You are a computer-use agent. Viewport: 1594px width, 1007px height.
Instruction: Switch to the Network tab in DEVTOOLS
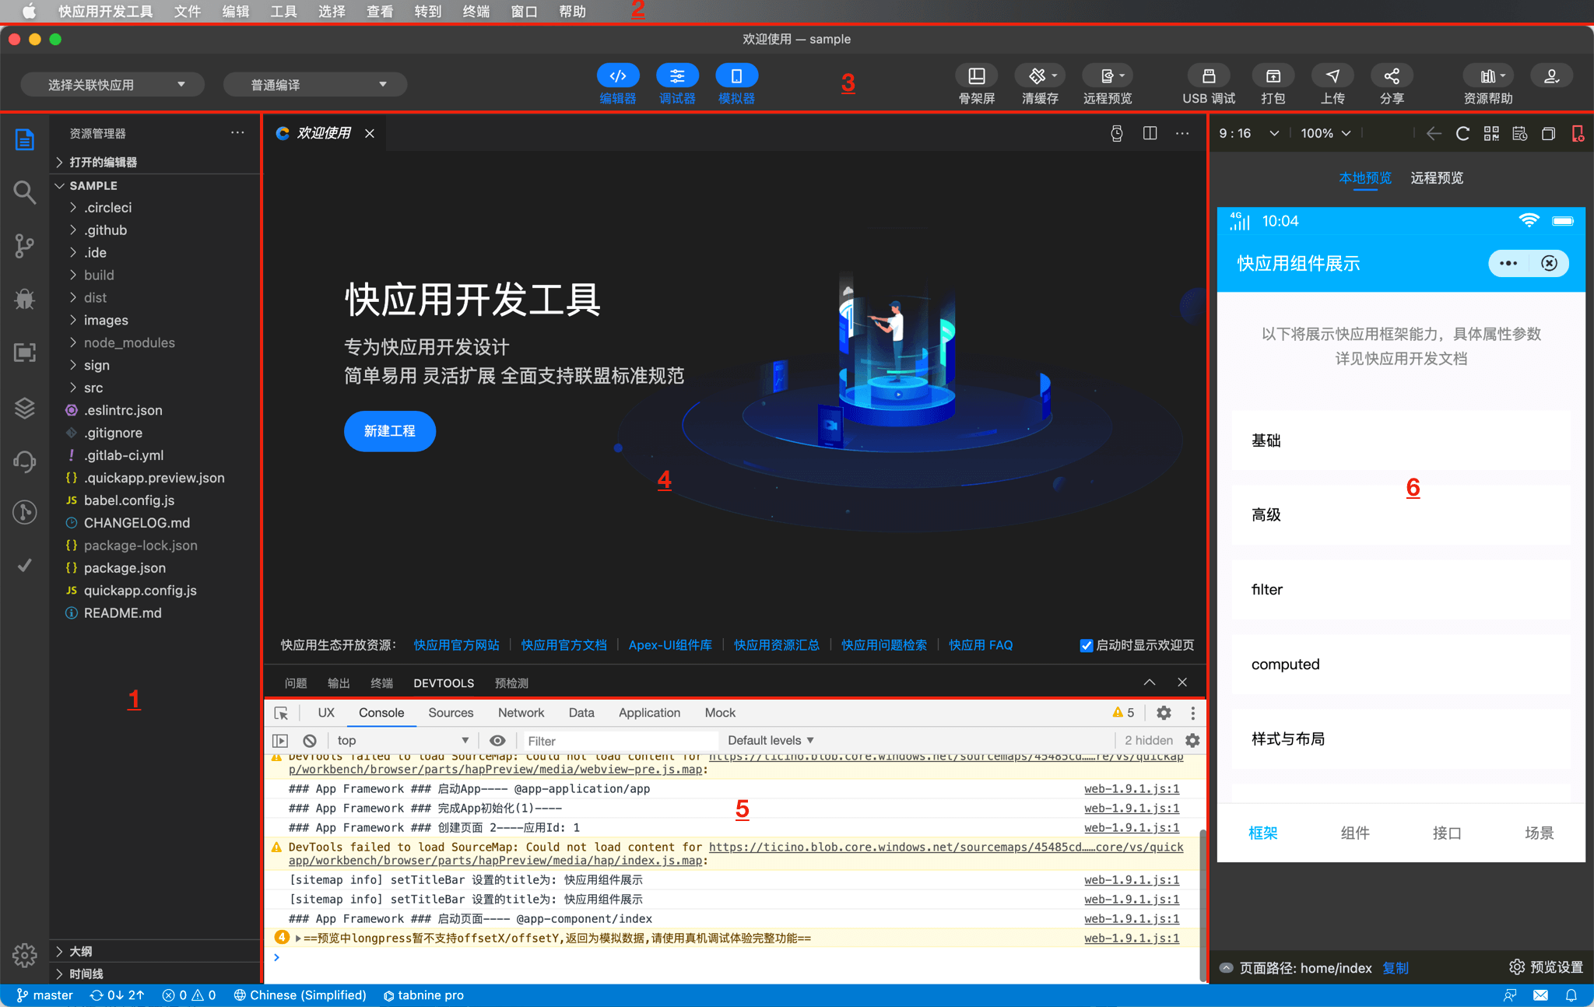(520, 712)
